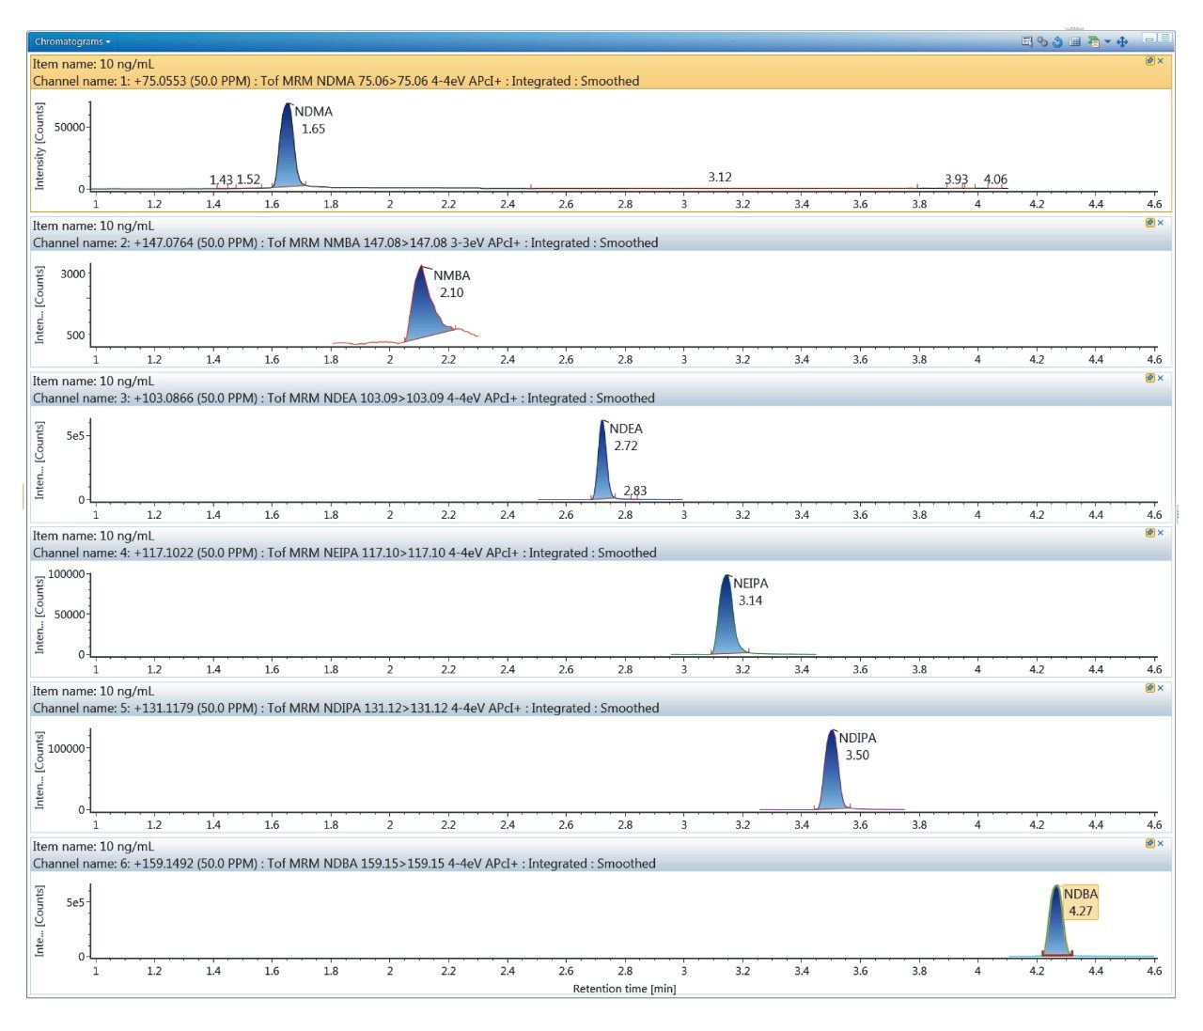The height and width of the screenshot is (1031, 1203).
Task: Close the NDBA channel 6 chromatogram
Action: tap(1161, 843)
